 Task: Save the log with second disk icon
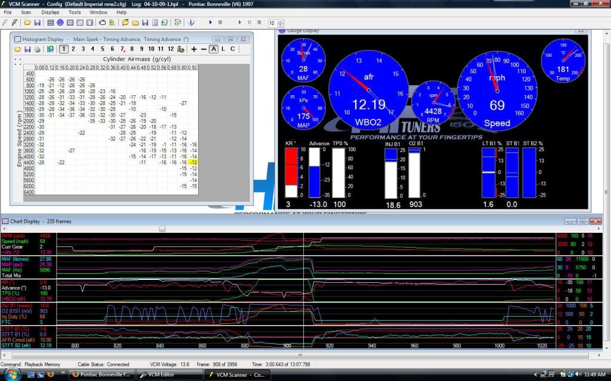coord(145,23)
